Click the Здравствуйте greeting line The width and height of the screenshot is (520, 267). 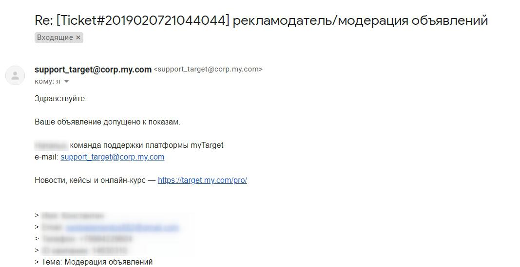61,99
